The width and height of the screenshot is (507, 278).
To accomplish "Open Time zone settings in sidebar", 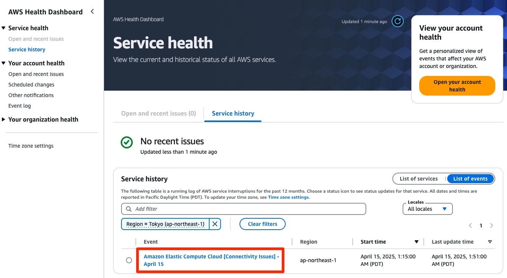I will 31,146.
